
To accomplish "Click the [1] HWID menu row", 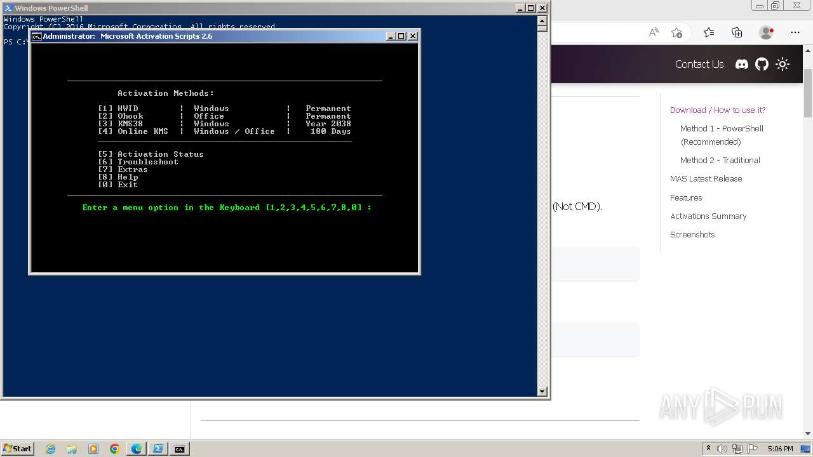I will (224, 109).
